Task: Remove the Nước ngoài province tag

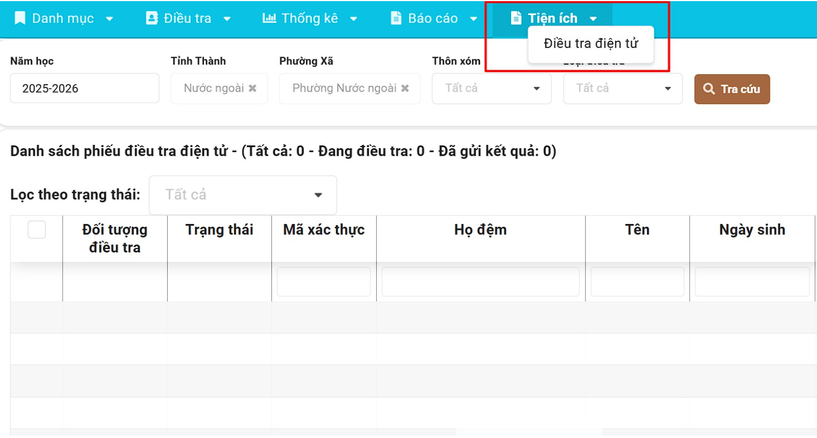Action: point(253,88)
